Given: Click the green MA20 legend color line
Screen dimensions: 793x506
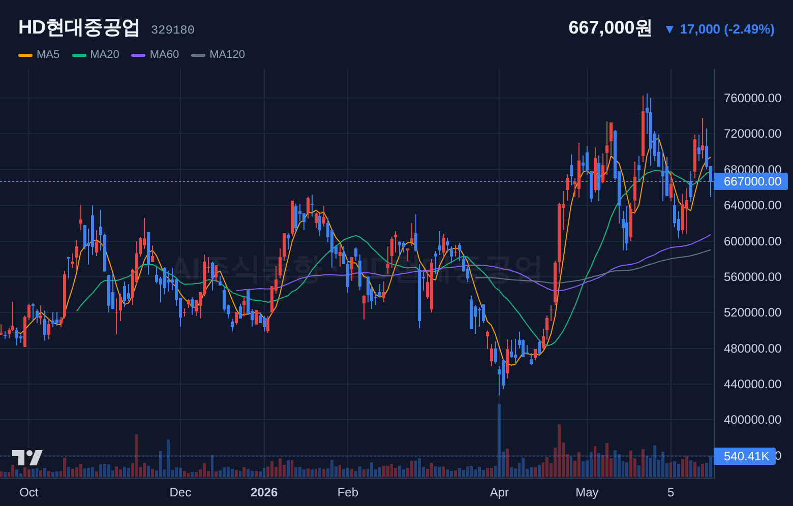Looking at the screenshot, I should click(79, 55).
